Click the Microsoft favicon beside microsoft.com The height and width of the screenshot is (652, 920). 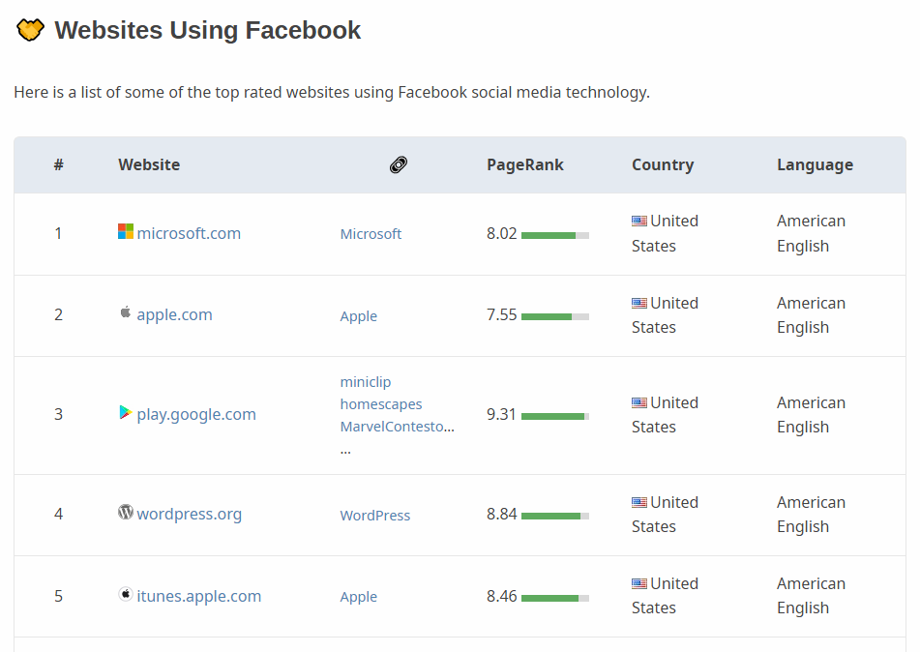coord(125,232)
